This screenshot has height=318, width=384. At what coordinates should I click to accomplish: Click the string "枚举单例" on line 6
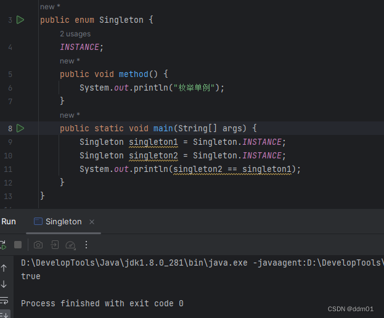click(194, 88)
